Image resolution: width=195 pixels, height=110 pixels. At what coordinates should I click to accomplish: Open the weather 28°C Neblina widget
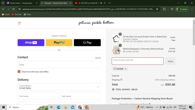tap(144, 107)
